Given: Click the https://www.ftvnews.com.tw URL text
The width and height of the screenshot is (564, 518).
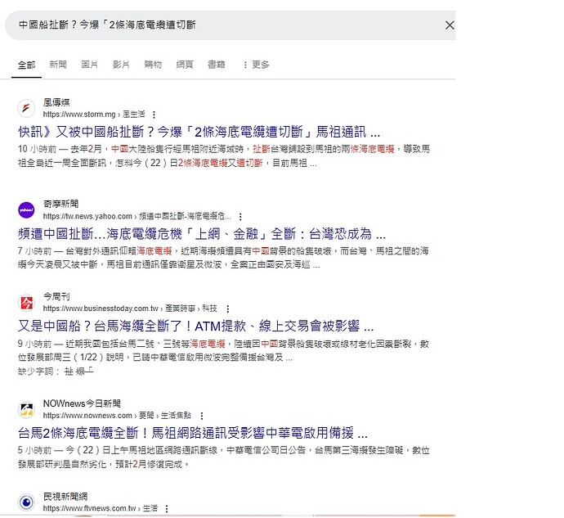Looking at the screenshot, I should pos(90,508).
